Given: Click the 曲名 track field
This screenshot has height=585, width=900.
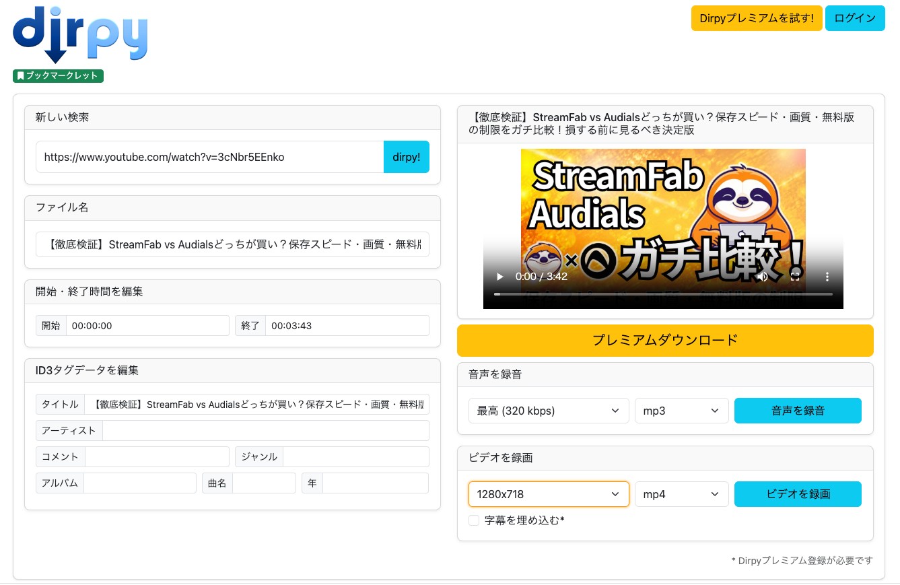Looking at the screenshot, I should [x=264, y=483].
